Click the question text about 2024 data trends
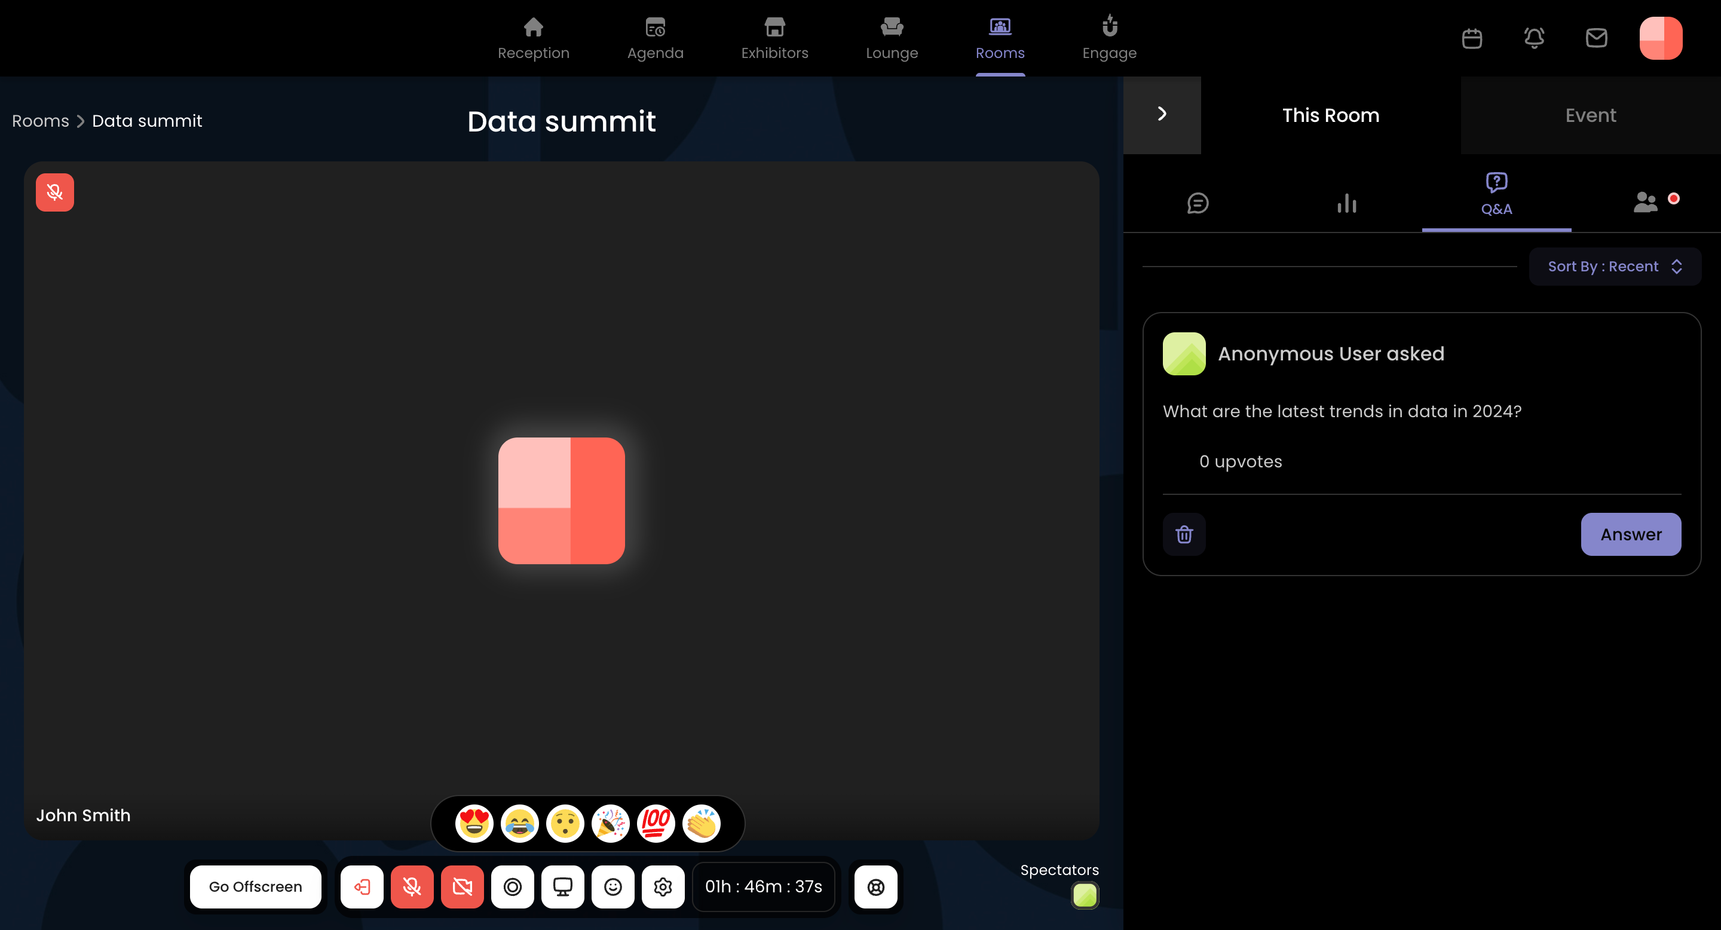 pos(1342,411)
